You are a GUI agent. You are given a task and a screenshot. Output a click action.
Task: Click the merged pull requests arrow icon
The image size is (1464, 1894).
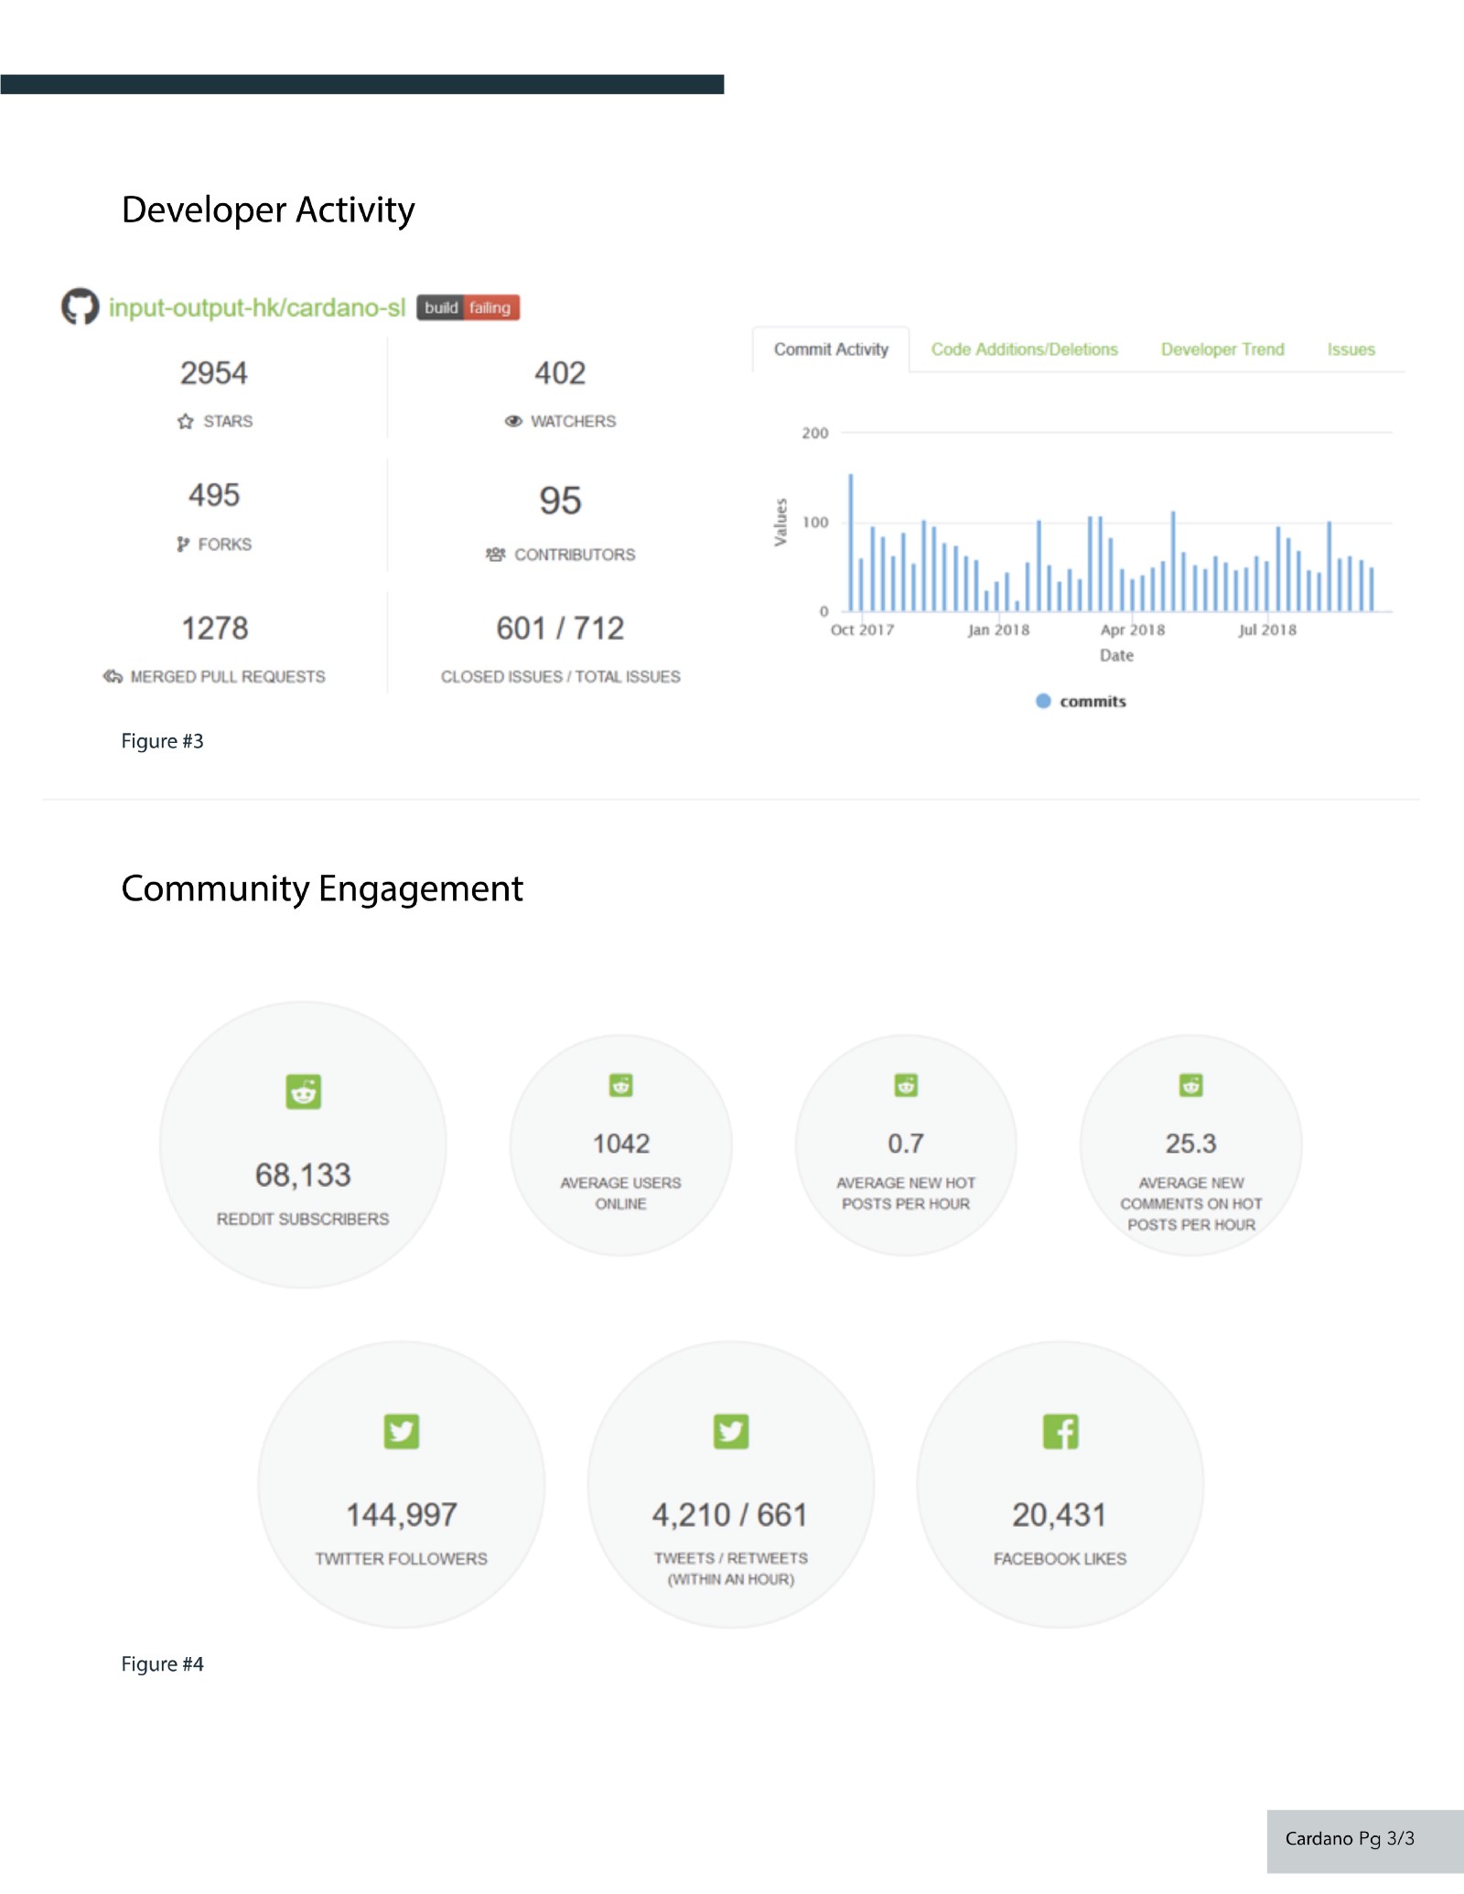tap(113, 676)
